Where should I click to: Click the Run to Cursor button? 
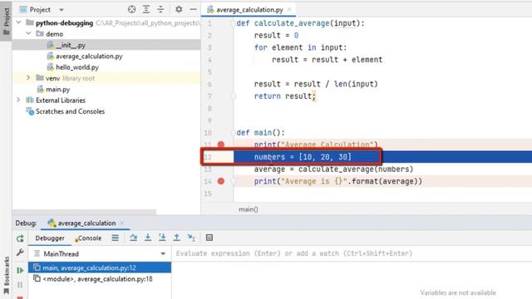point(191,238)
